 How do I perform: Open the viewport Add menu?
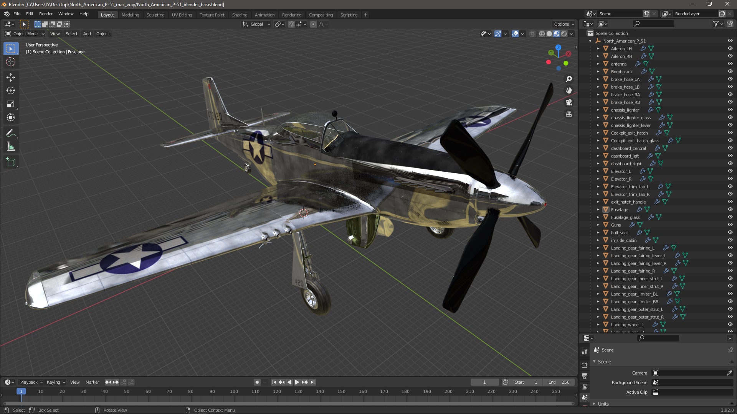coord(87,34)
